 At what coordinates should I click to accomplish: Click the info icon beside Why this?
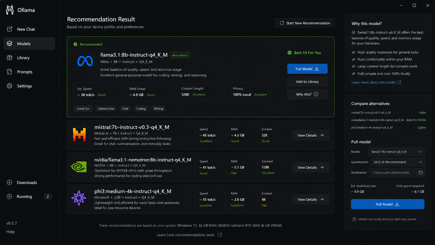pos(316,94)
